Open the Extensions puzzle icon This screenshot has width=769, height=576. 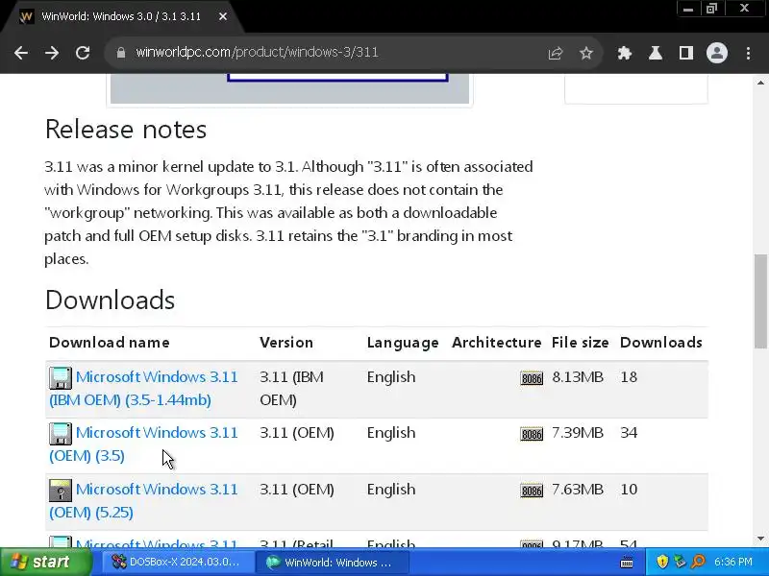point(624,53)
